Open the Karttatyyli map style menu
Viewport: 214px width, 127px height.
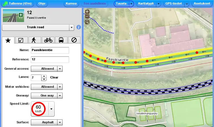point(146,4)
